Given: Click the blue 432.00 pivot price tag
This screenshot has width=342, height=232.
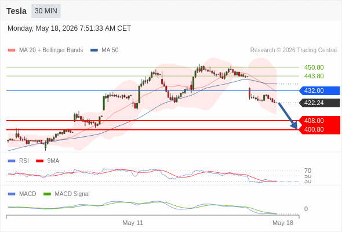Looking at the screenshot, I should point(319,90).
